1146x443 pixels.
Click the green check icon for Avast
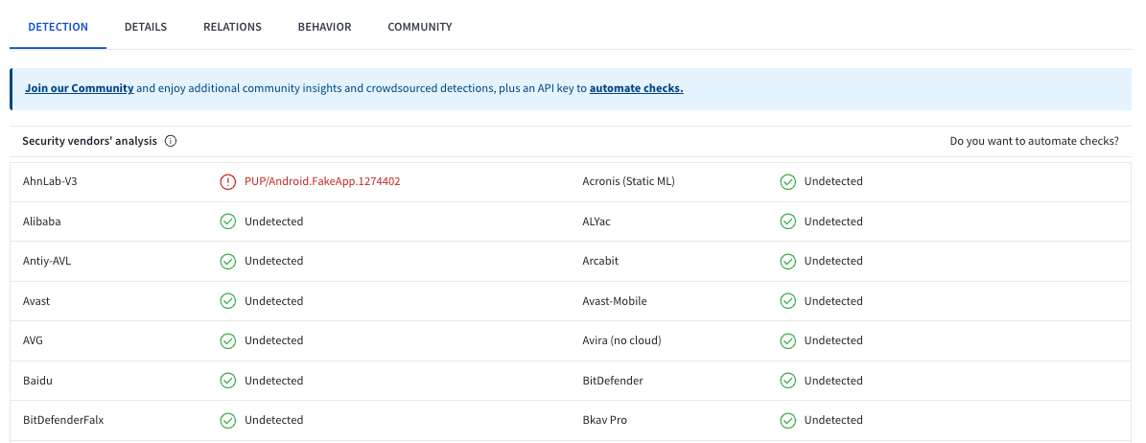point(228,301)
